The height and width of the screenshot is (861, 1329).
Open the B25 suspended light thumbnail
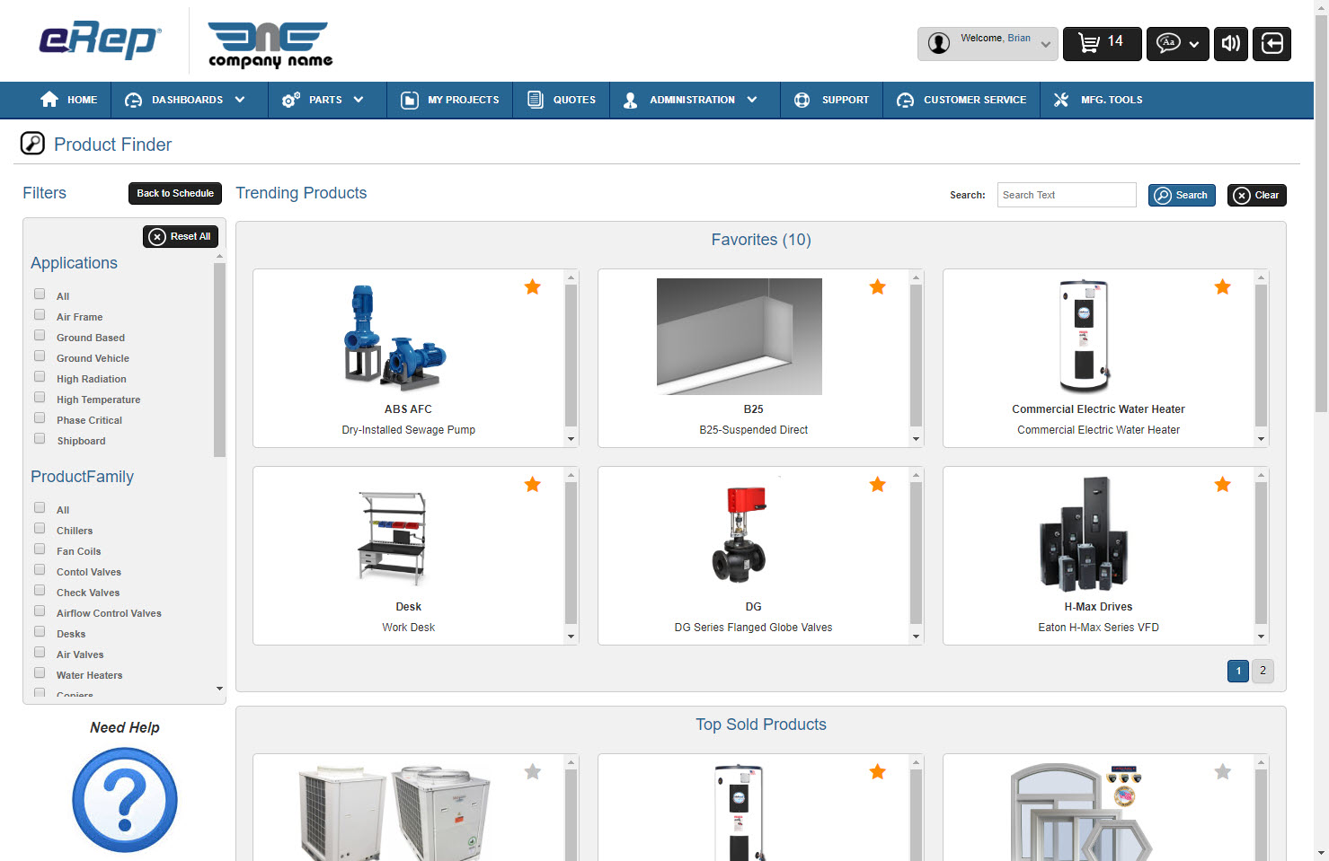pyautogui.click(x=740, y=337)
